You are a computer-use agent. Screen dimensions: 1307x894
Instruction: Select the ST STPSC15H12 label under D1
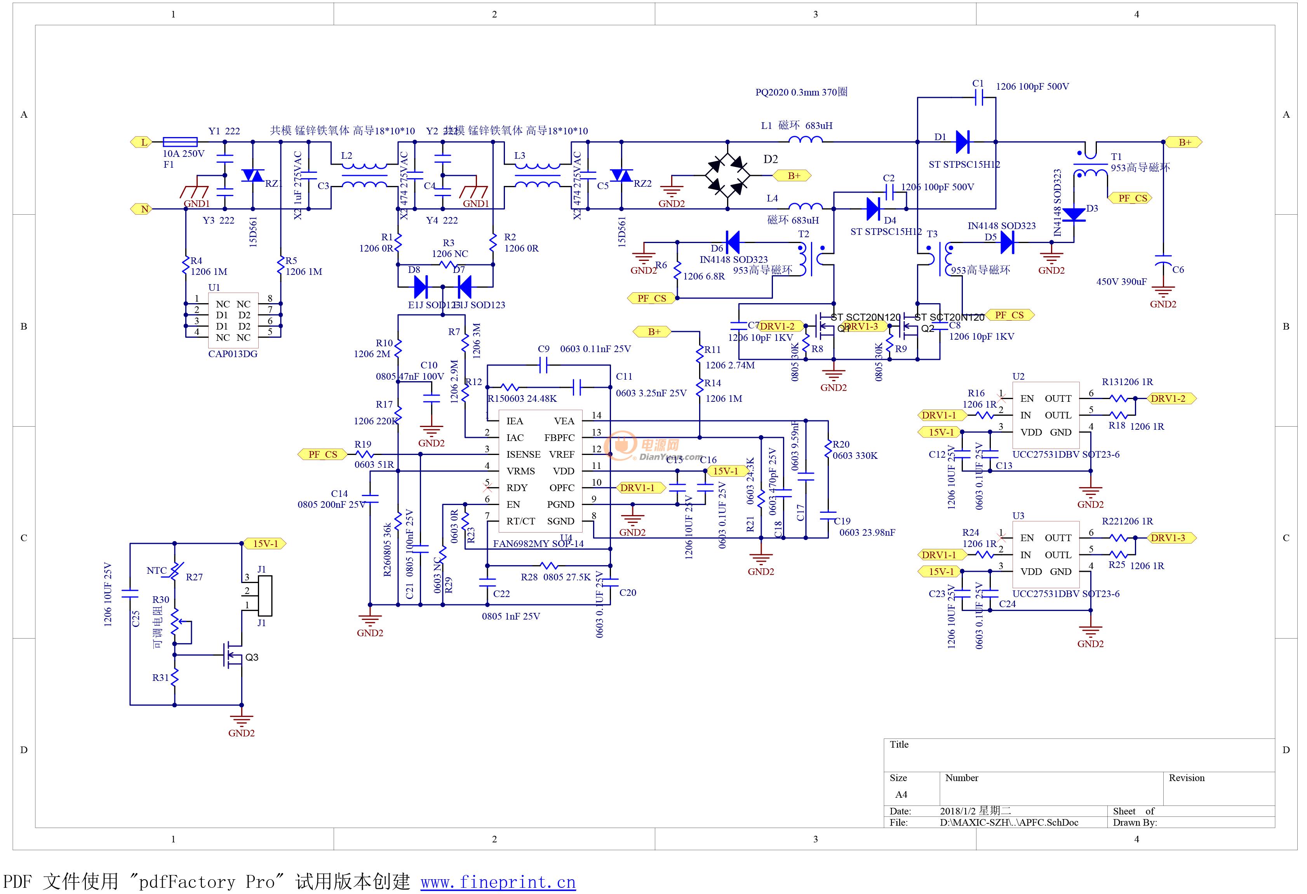(x=964, y=165)
